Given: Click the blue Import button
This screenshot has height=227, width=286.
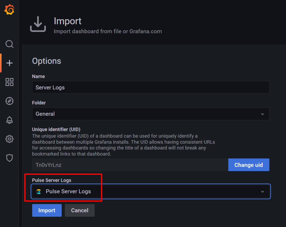Looking at the screenshot, I should click(x=47, y=211).
